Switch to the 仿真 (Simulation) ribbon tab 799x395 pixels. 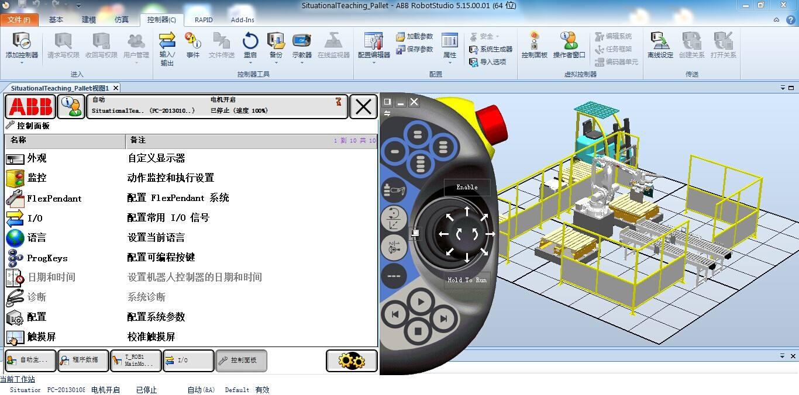[122, 20]
